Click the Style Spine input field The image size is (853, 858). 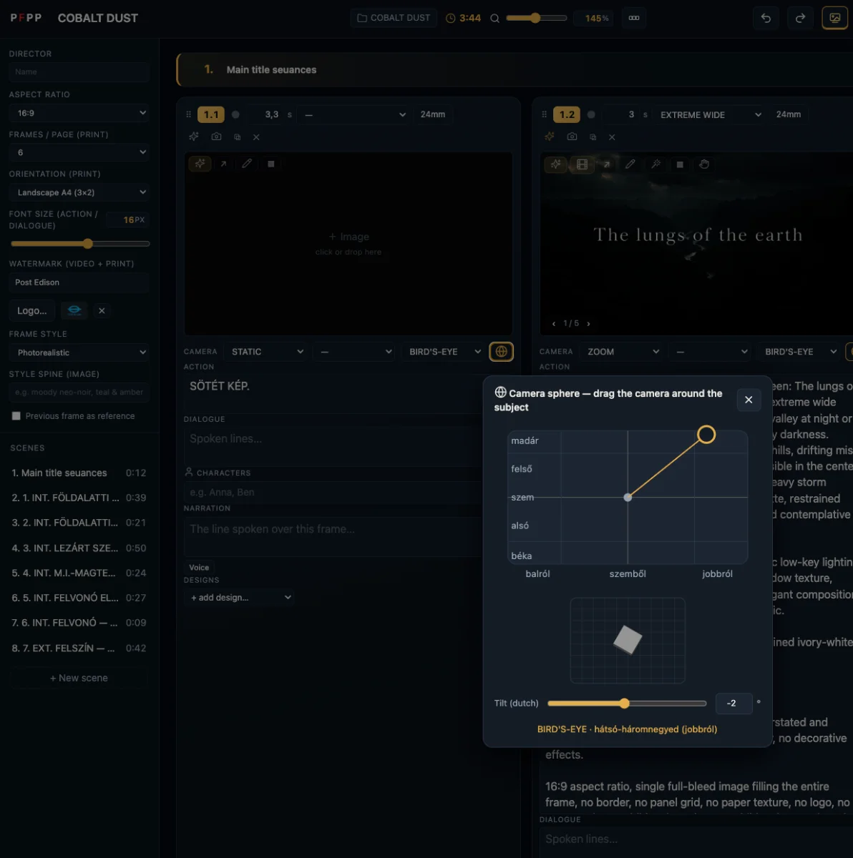(x=79, y=392)
